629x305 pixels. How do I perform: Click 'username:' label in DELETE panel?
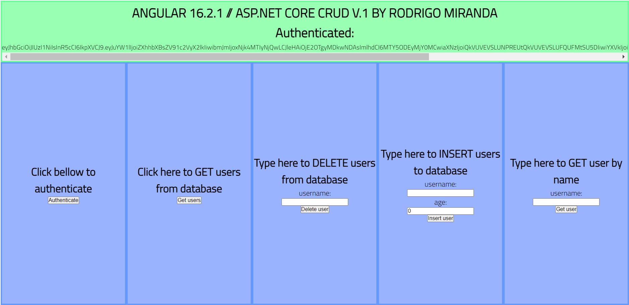point(315,193)
